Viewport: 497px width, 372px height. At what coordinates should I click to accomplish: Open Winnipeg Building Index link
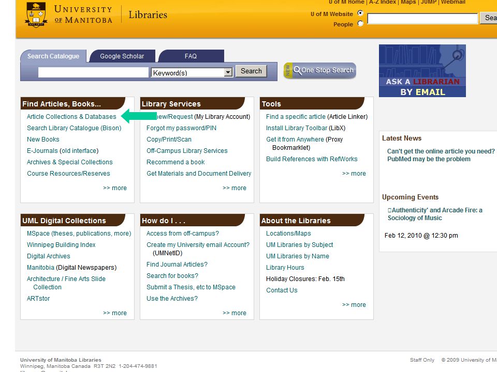coord(61,245)
